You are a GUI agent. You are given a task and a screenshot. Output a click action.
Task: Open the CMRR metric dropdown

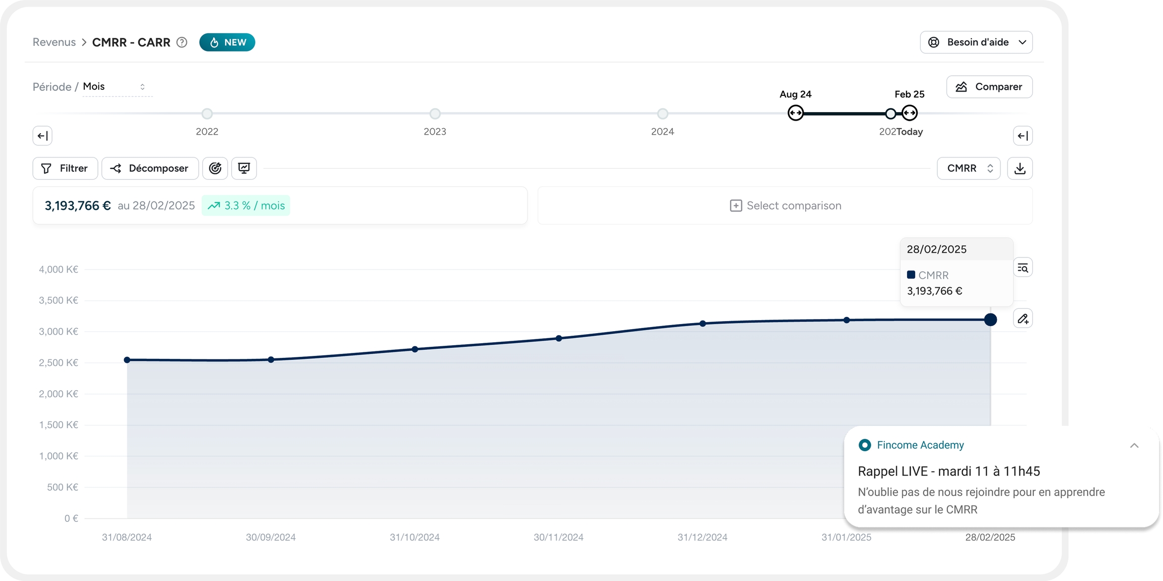[x=968, y=168]
